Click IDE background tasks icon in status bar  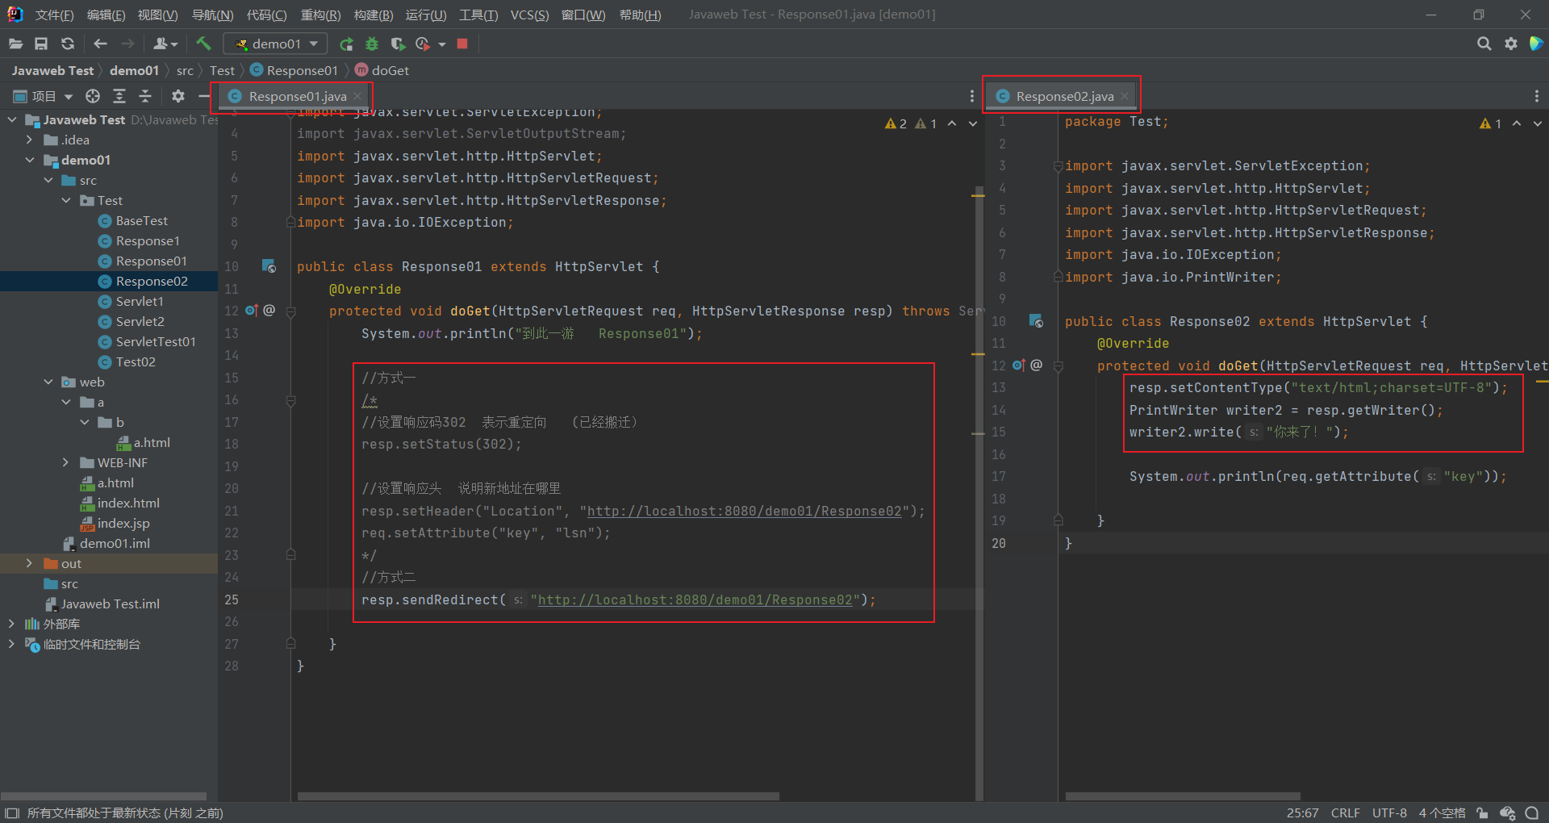coord(1507,813)
